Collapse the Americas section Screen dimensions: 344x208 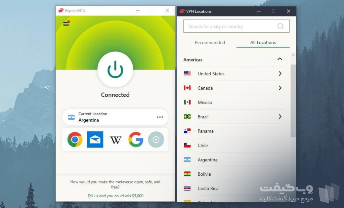tap(280, 59)
